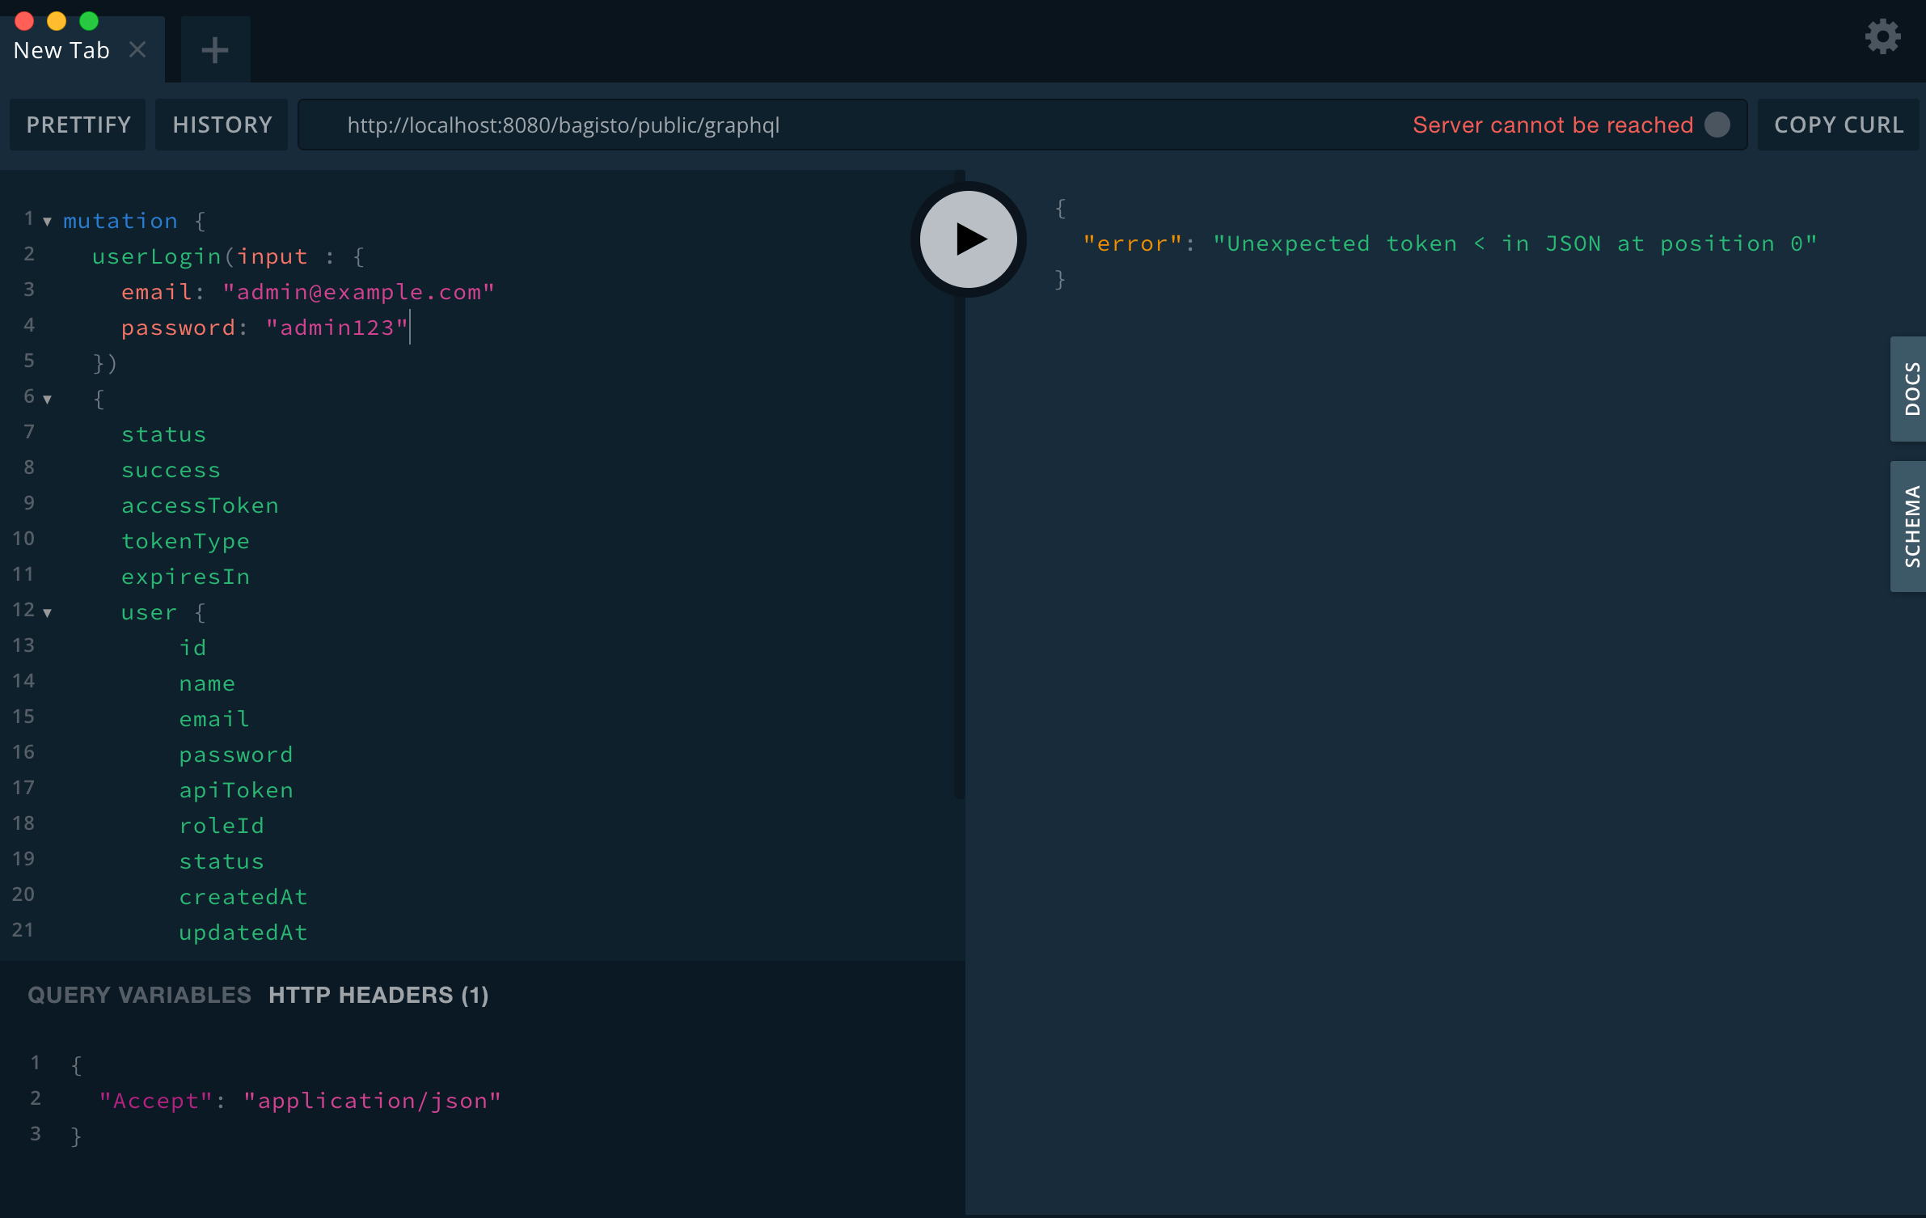Viewport: 1926px width, 1218px height.
Task: Collapse the selection block on line 6
Action: (x=47, y=400)
